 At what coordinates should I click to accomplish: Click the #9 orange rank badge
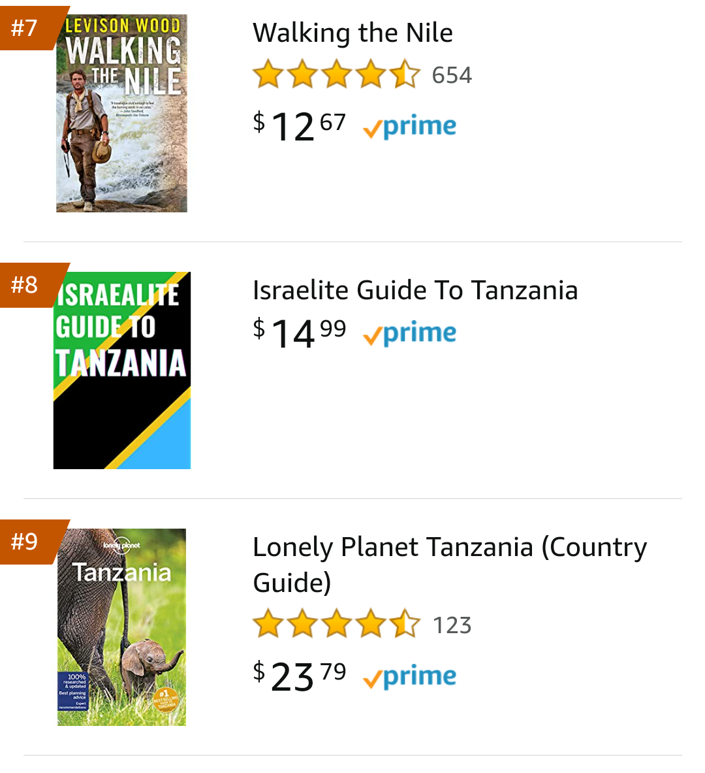coord(27,541)
